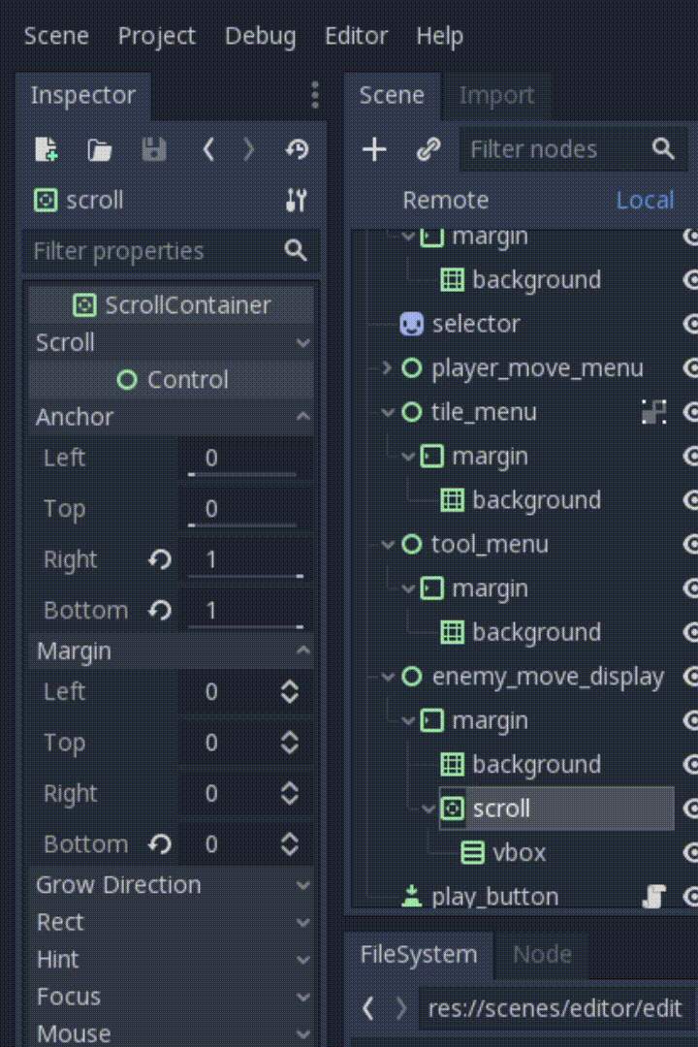
Task: Open tile_menu scene instance icon
Action: pos(654,411)
